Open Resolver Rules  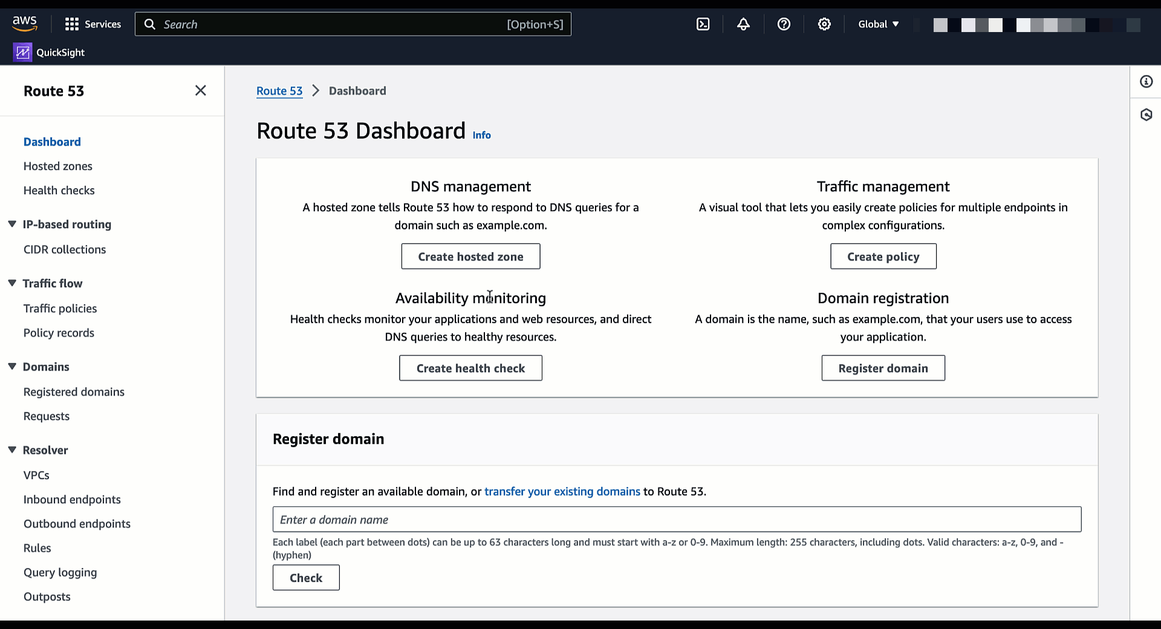pos(37,549)
